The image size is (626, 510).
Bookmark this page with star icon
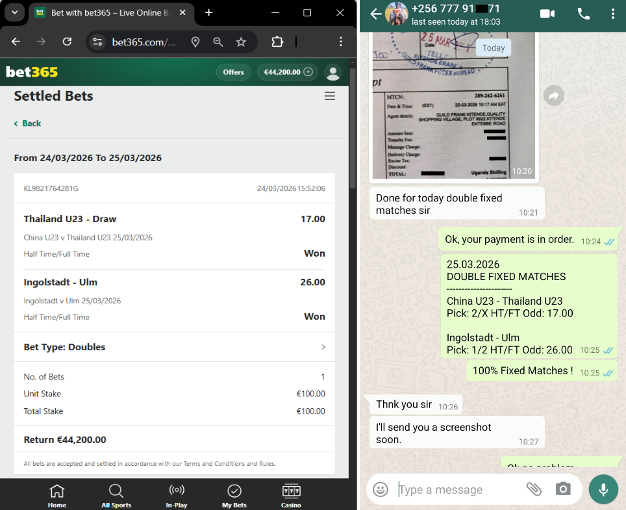[241, 42]
